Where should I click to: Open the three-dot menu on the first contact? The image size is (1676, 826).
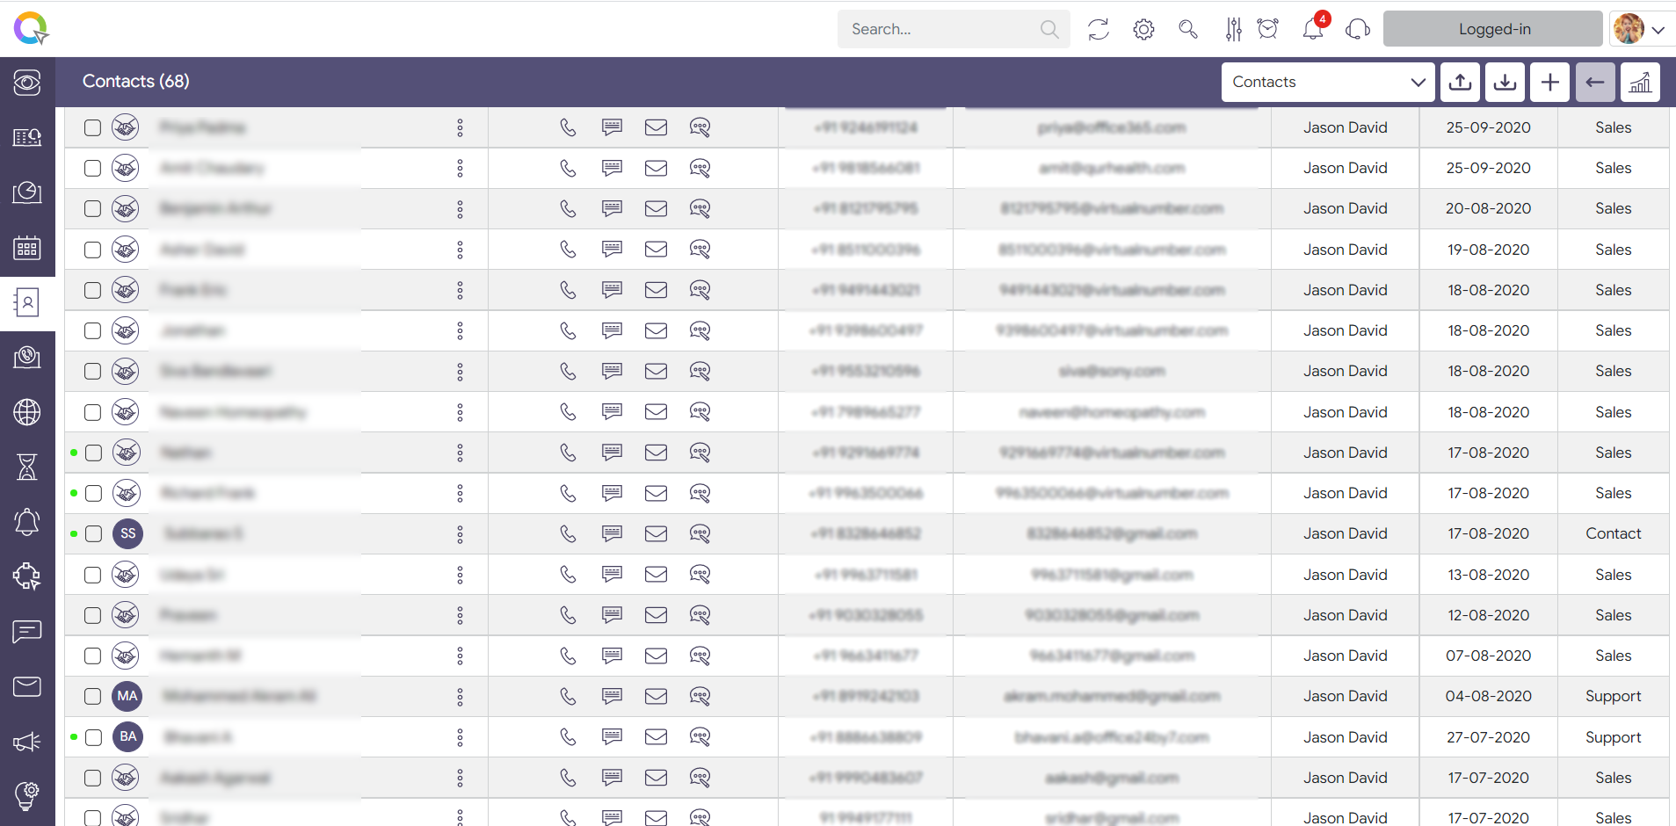(461, 127)
